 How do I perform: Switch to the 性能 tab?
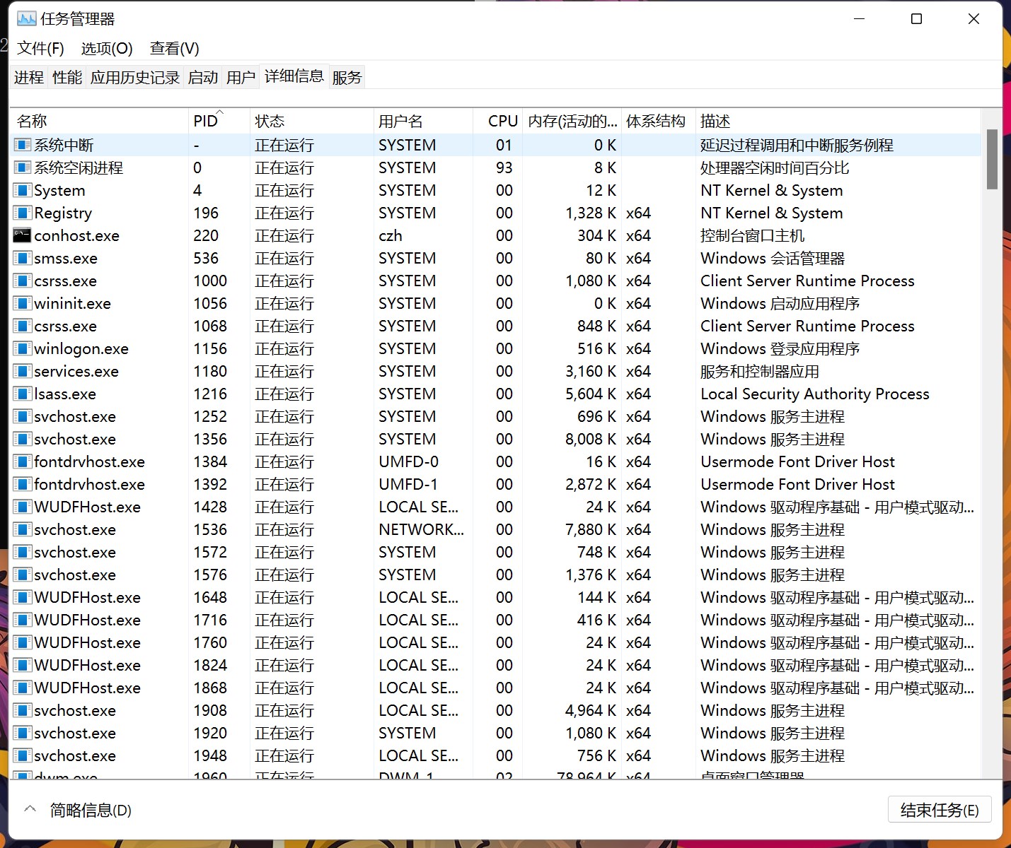point(67,77)
